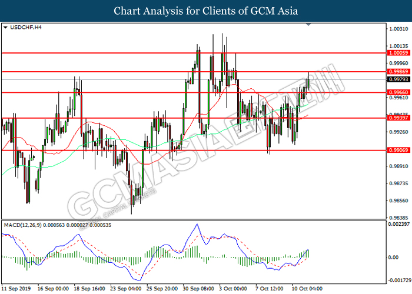Click the Chart Analysis for Clients title
This screenshot has width=412, height=294.
click(x=206, y=11)
